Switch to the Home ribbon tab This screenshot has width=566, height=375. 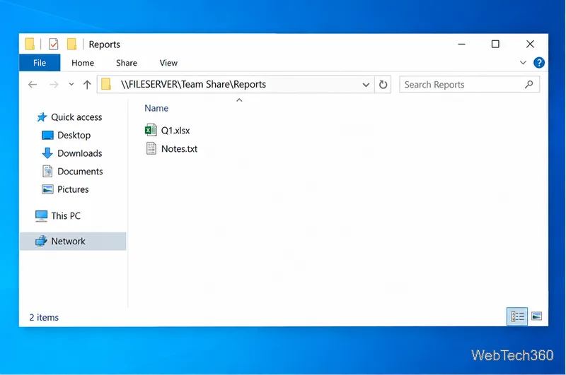tap(83, 63)
